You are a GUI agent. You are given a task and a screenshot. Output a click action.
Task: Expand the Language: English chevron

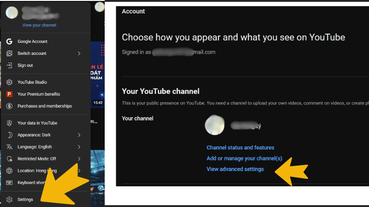click(79, 147)
